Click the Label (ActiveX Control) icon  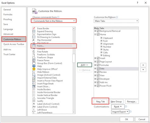[34, 104]
